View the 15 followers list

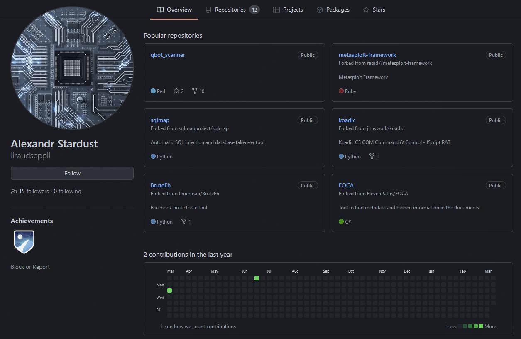[x=34, y=191]
